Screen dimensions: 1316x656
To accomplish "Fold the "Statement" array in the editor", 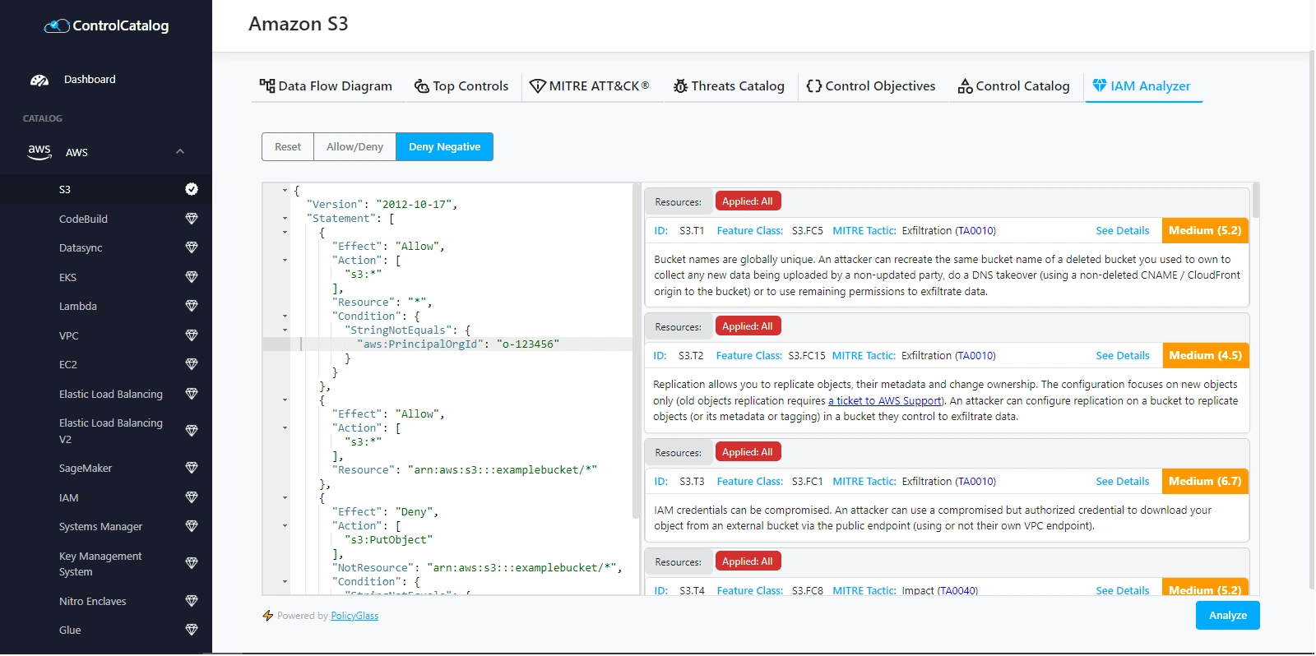I will [285, 219].
